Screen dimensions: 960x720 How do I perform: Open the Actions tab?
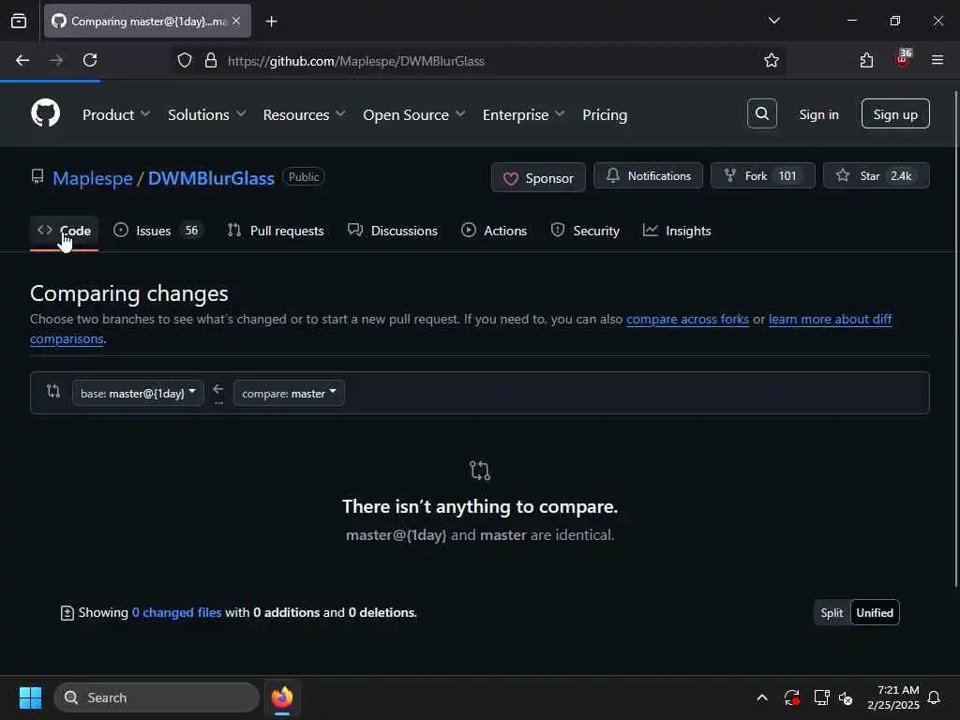point(494,231)
